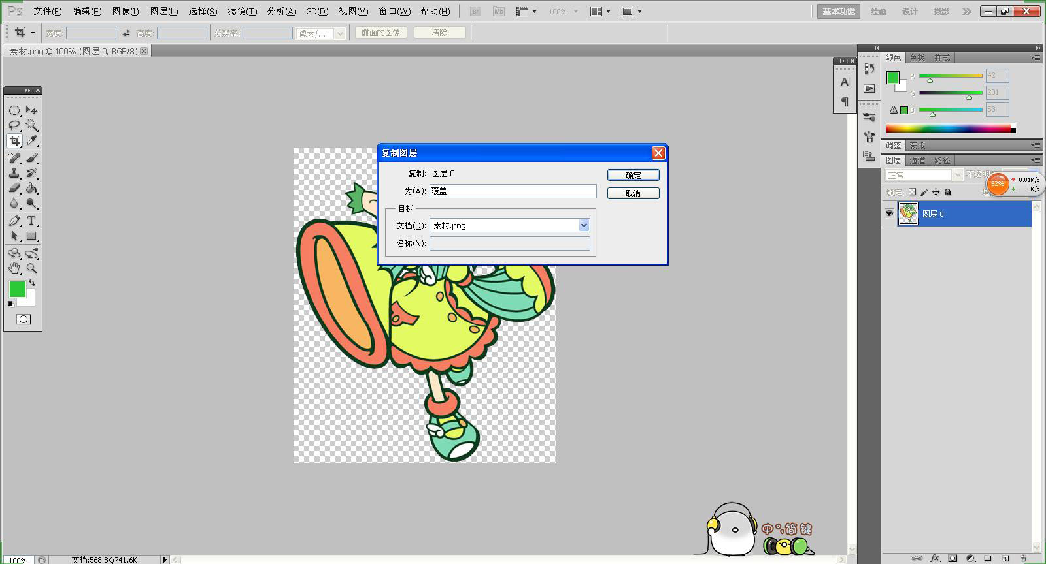Select the Brush tool
1046x564 pixels.
pos(31,159)
